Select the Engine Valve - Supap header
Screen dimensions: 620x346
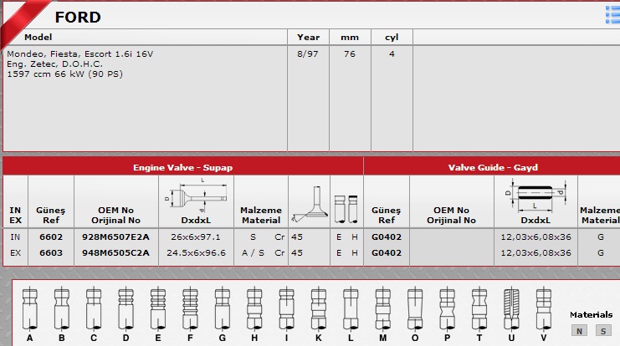[x=182, y=167]
